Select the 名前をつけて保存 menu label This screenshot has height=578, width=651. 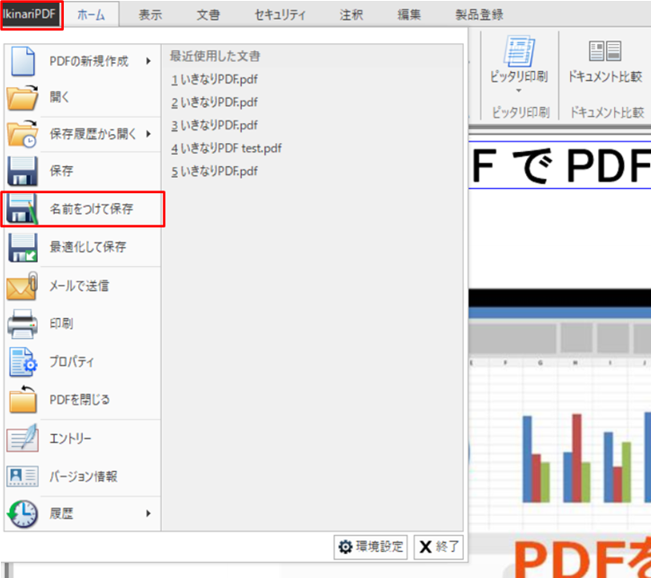pyautogui.click(x=92, y=209)
